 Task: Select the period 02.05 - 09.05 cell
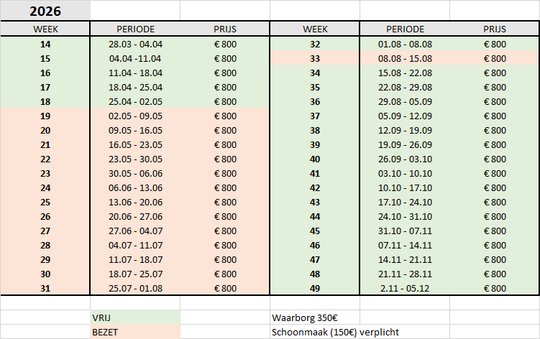pos(135,116)
